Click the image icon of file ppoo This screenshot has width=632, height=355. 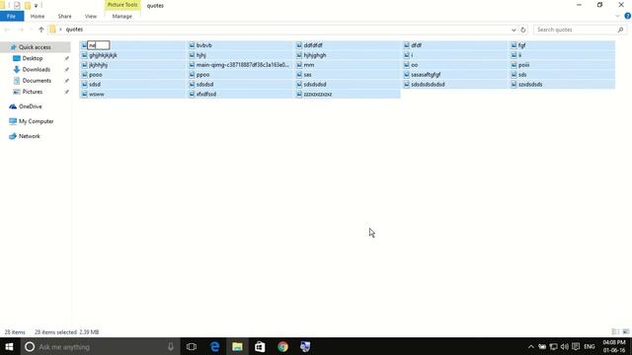click(x=192, y=75)
